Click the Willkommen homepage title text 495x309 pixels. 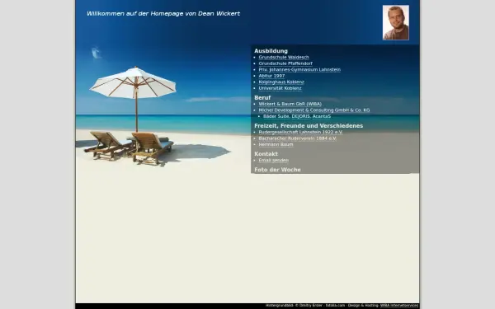163,13
